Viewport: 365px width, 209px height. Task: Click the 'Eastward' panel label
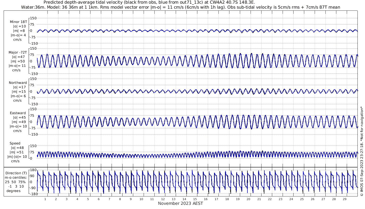point(18,113)
